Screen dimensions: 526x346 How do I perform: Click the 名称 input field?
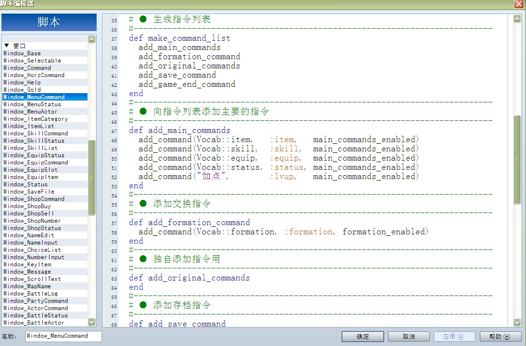tap(64, 336)
